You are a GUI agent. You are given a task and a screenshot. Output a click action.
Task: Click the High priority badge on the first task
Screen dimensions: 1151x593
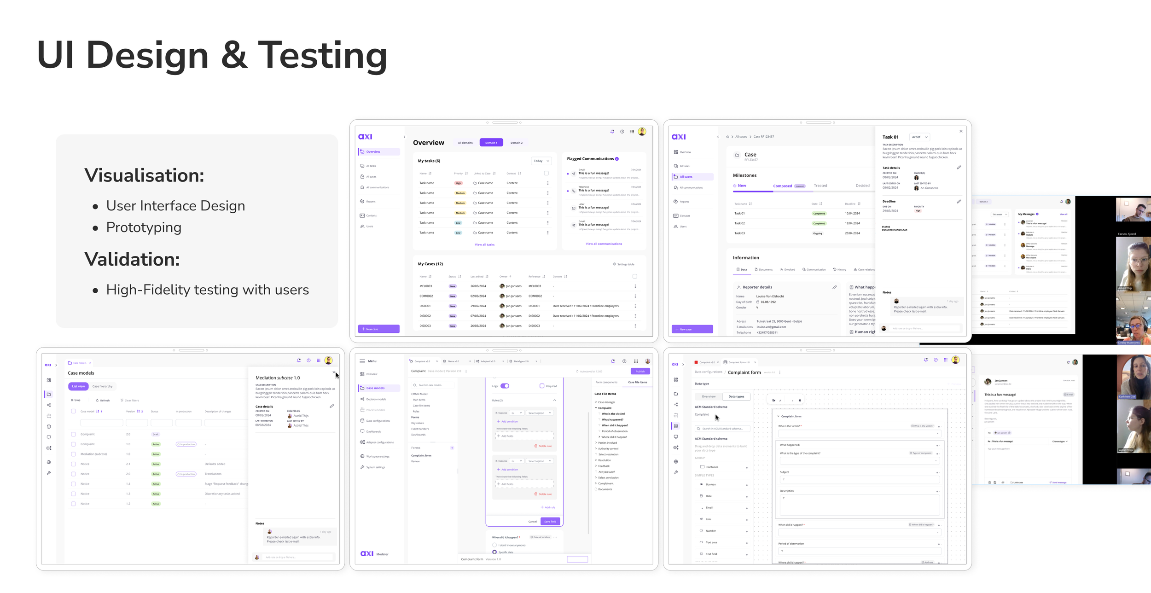click(458, 183)
